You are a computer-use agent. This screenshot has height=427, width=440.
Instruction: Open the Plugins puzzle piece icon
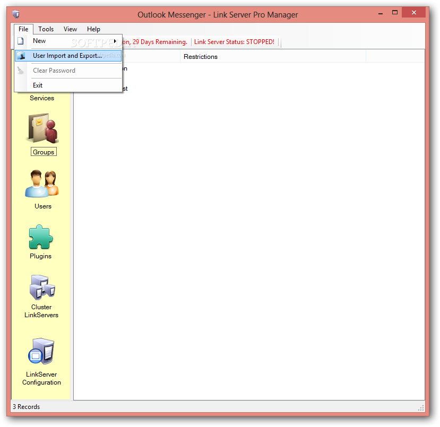[41, 237]
